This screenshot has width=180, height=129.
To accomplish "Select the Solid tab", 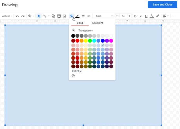I will click(x=80, y=23).
